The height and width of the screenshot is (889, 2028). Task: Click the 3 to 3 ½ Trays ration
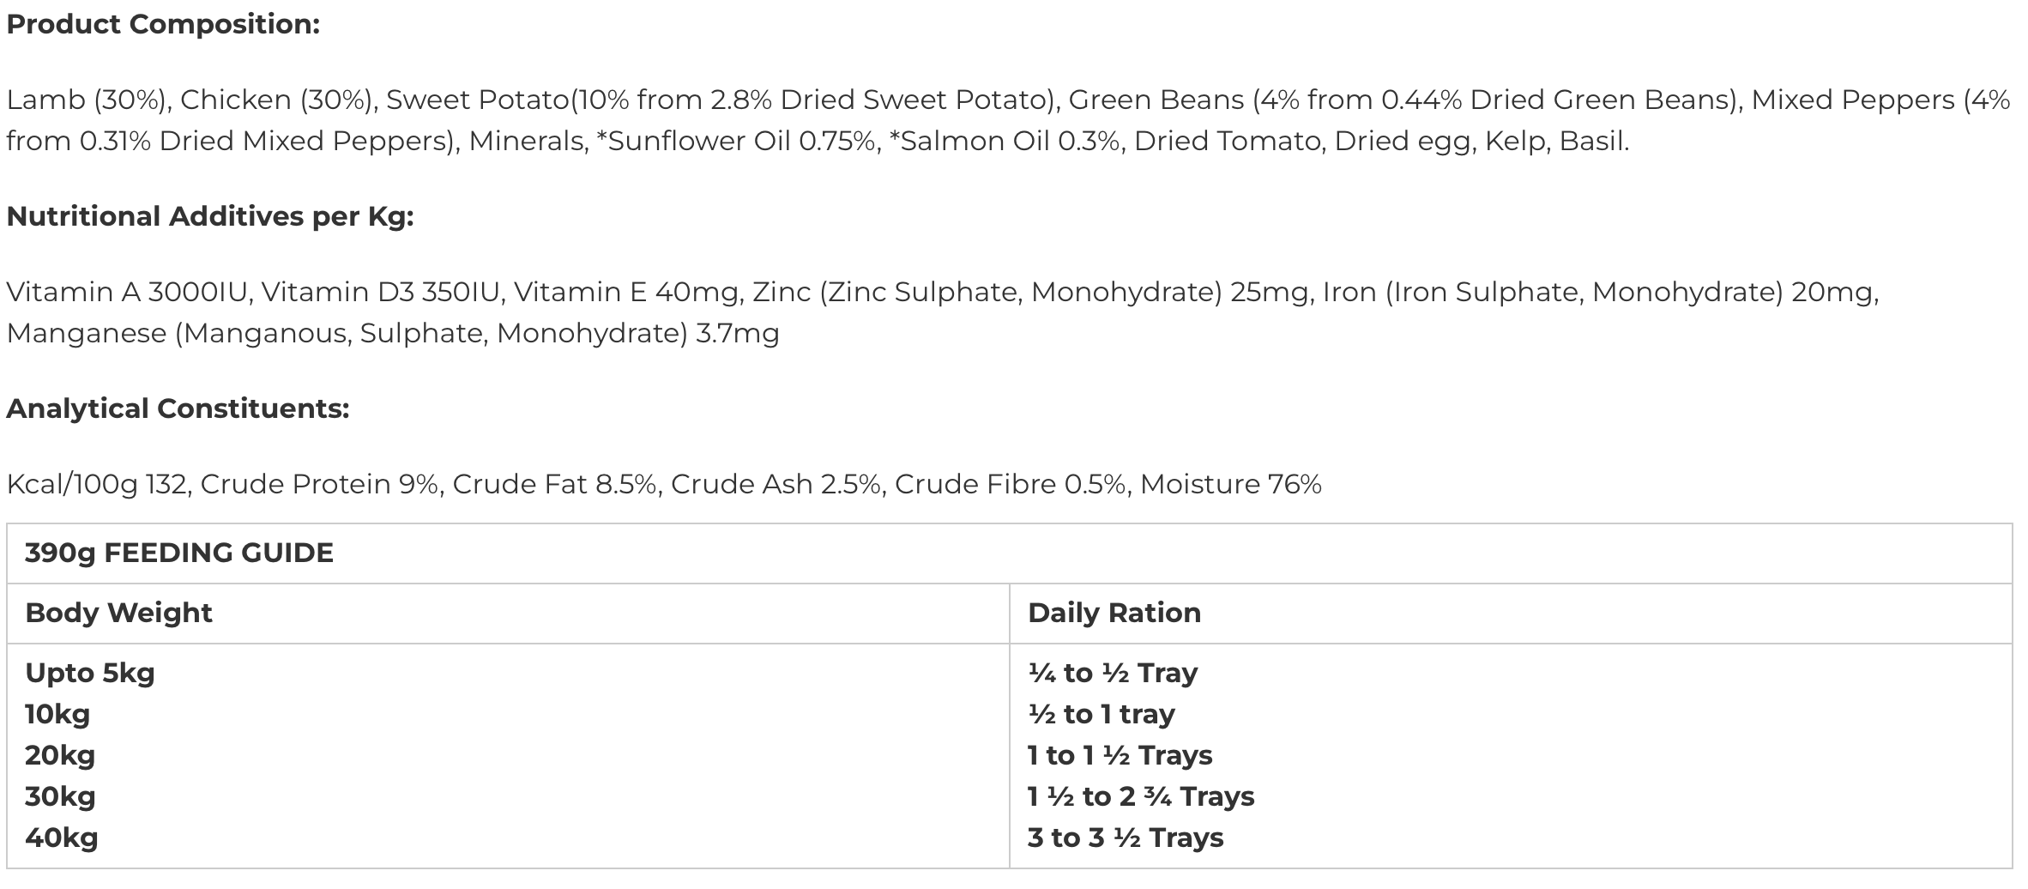click(1126, 838)
